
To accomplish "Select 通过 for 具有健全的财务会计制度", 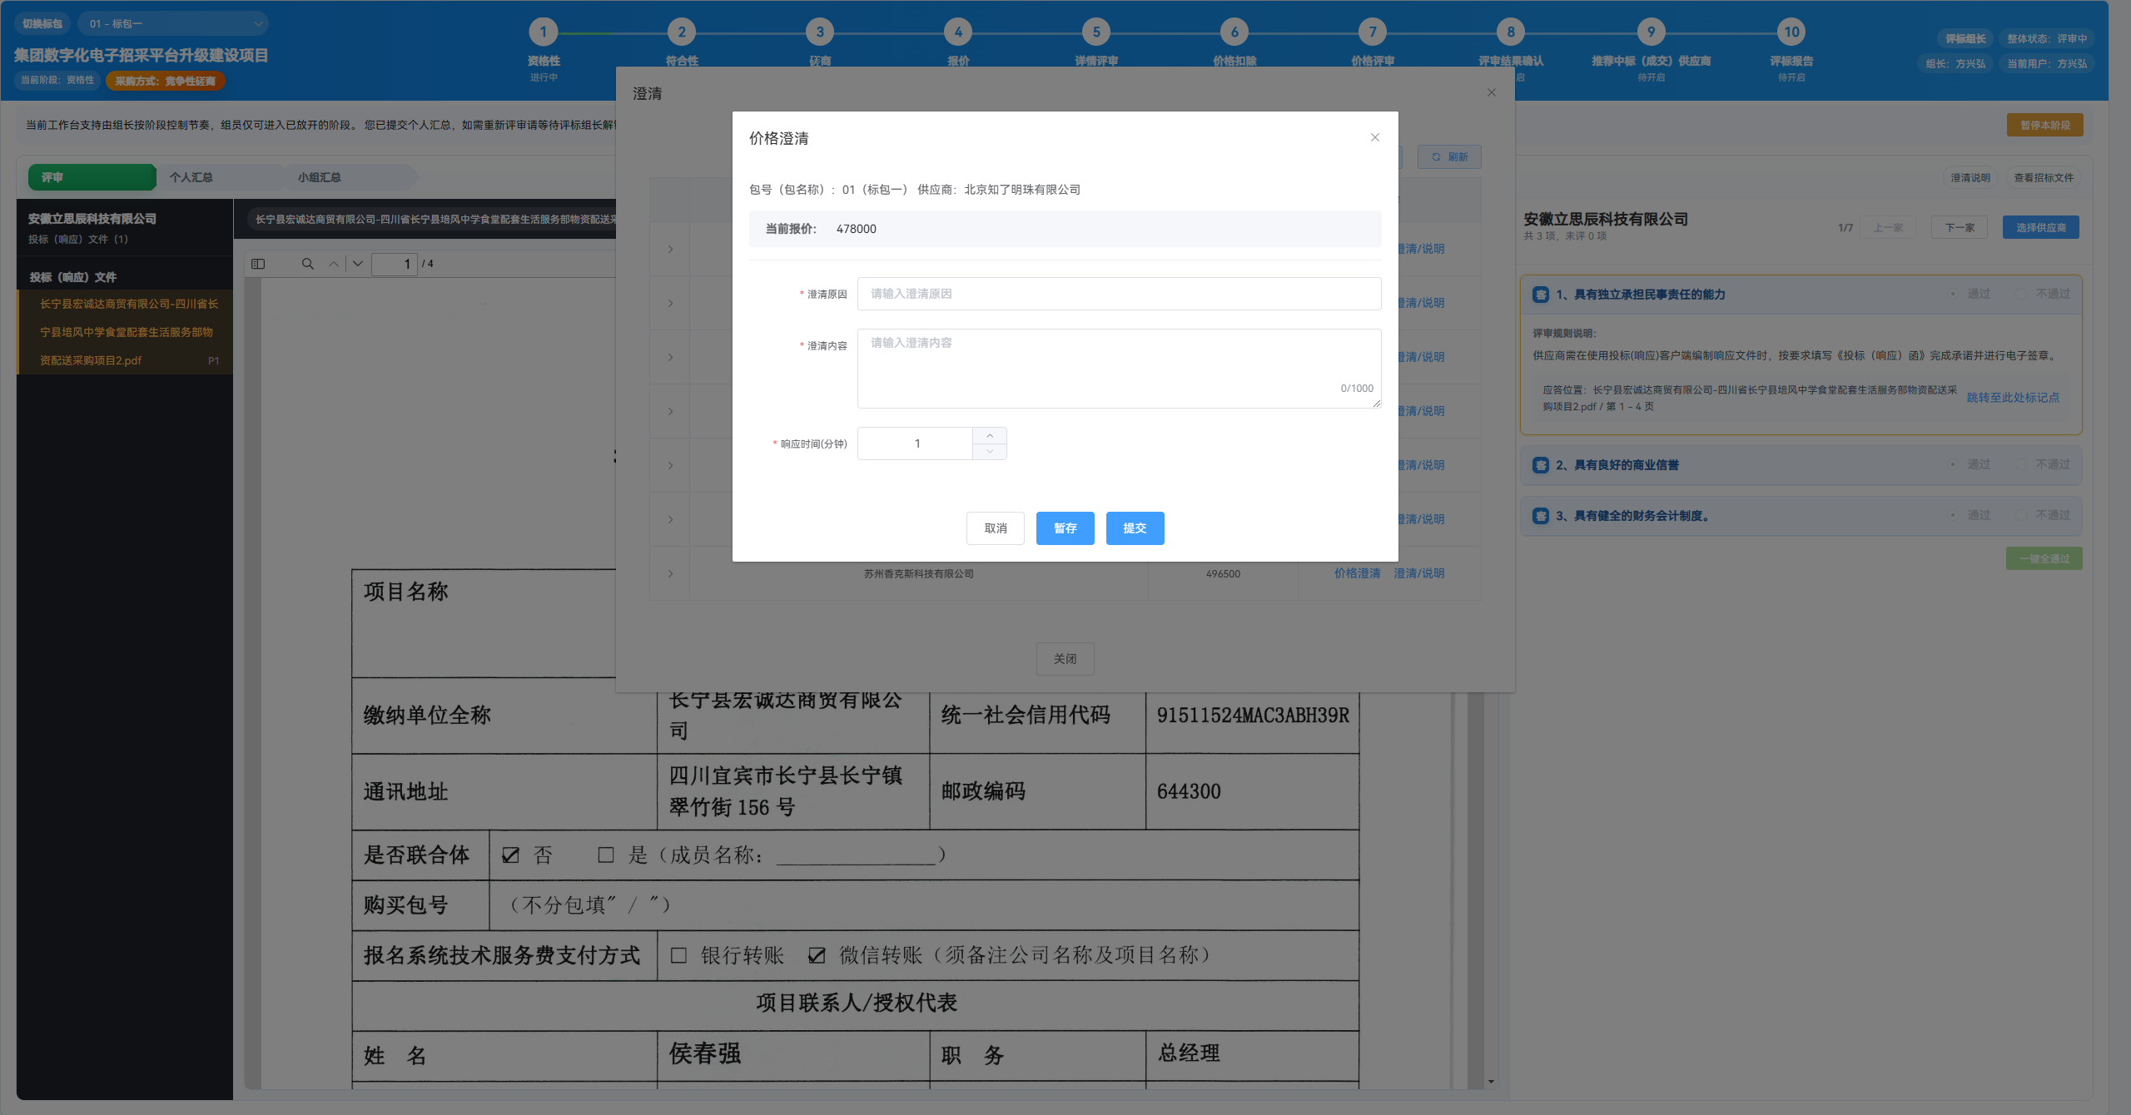I will (x=1970, y=515).
